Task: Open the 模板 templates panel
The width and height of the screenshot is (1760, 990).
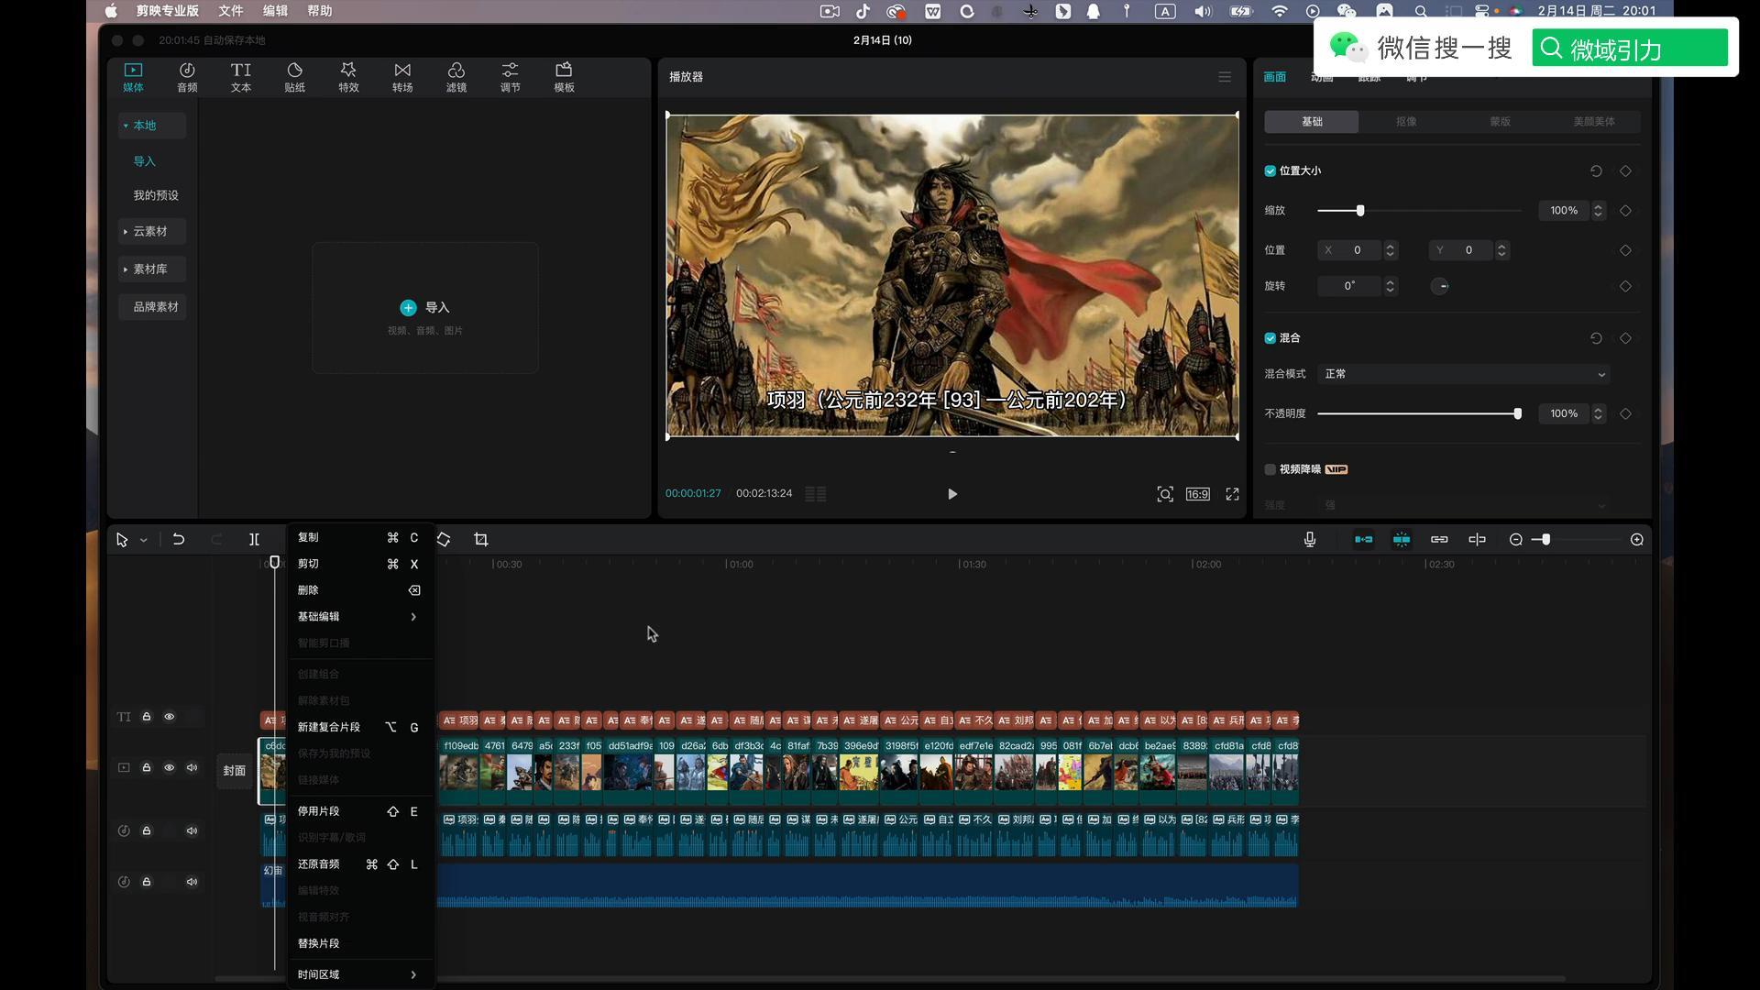Action: click(564, 77)
